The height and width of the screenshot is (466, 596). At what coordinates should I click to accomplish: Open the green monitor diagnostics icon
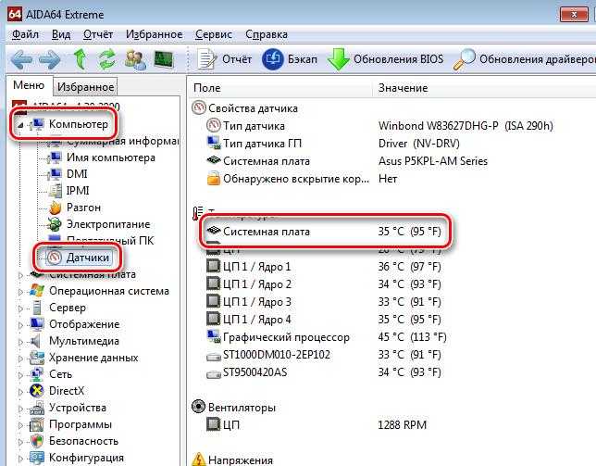coord(164,59)
